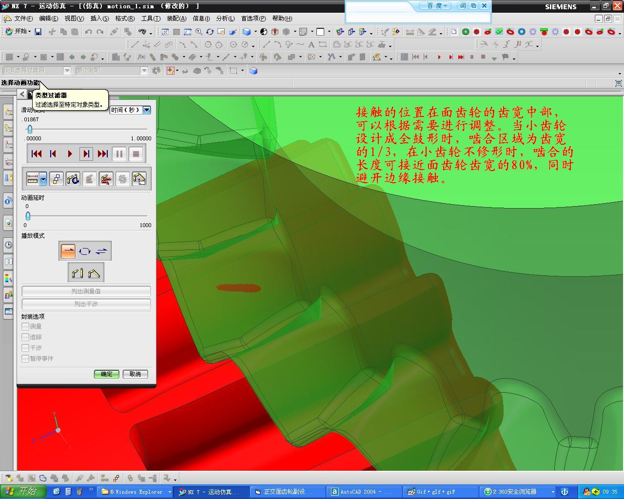Image resolution: width=624 pixels, height=499 pixels.
Task: Click the interference check icon in dialog
Action: click(x=122, y=179)
